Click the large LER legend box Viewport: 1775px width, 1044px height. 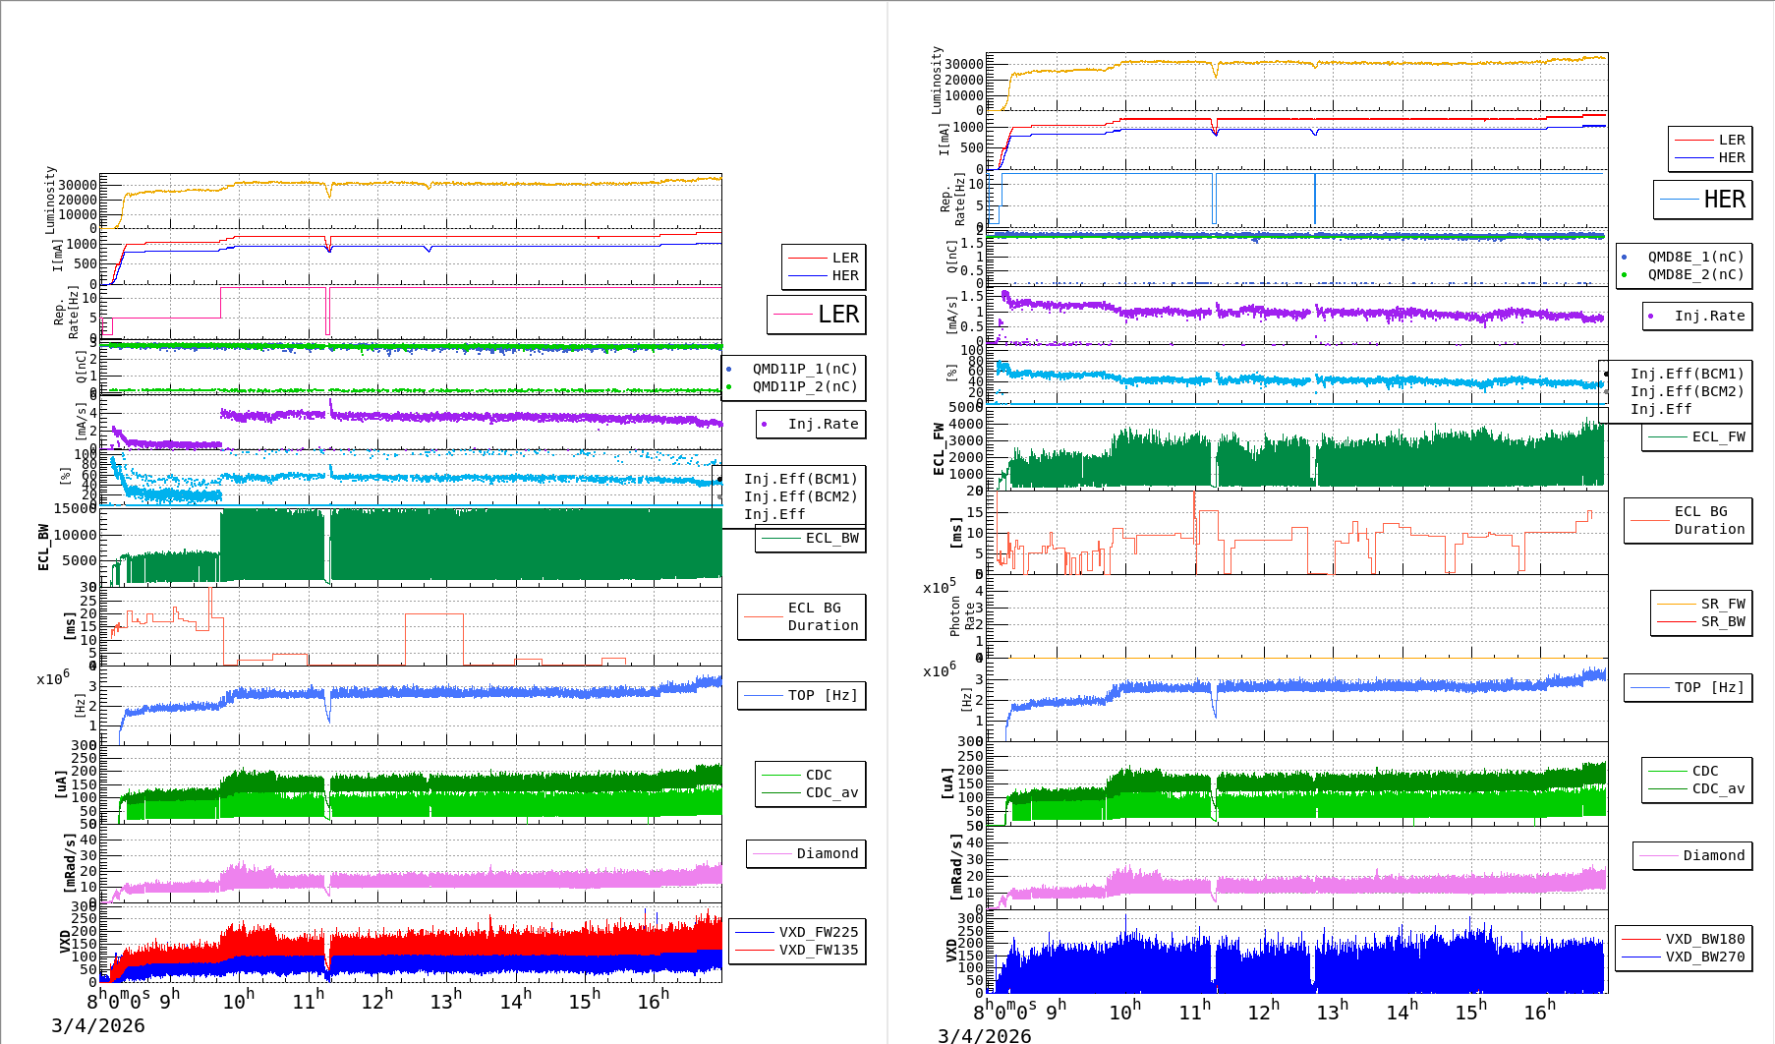817,315
